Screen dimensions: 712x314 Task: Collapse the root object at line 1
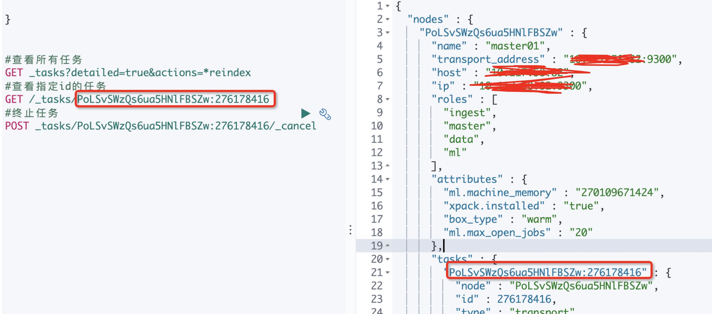pyautogui.click(x=387, y=6)
